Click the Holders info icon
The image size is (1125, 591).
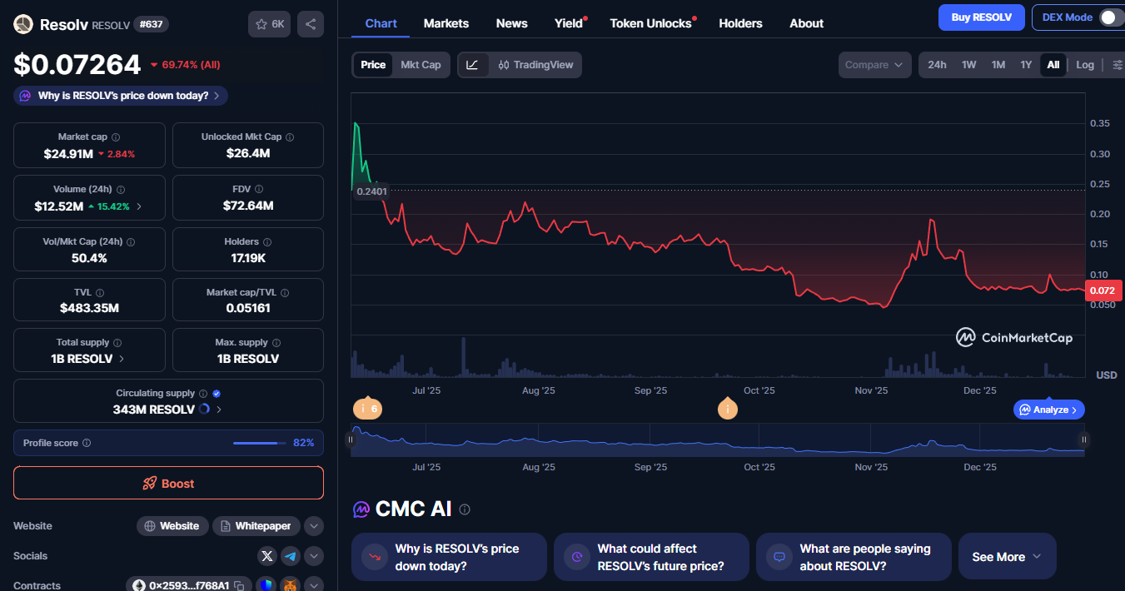tap(267, 242)
